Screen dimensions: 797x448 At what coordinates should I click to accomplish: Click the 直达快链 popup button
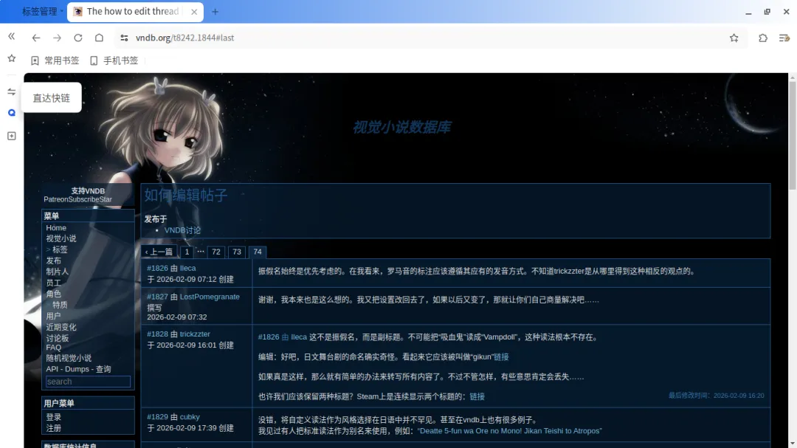[x=52, y=97]
